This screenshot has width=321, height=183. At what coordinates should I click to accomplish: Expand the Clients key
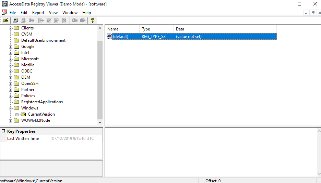10,28
